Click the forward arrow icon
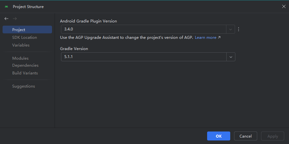Screen dimensions: 289x144 point(14,19)
